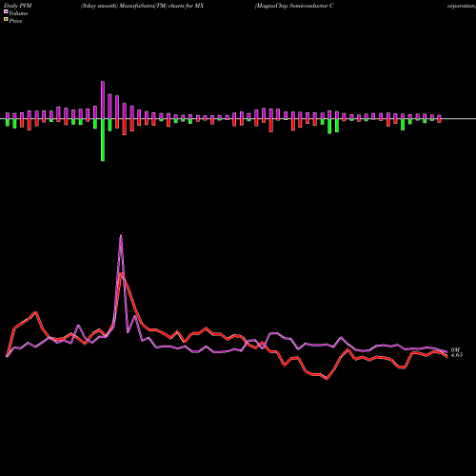Image resolution: width=476 pixels, height=476 pixels.
Task: Click the longest green downward bar
Action: pos(103,140)
